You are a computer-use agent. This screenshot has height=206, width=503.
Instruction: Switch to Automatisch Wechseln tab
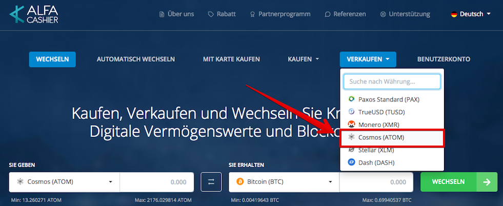tap(136, 59)
